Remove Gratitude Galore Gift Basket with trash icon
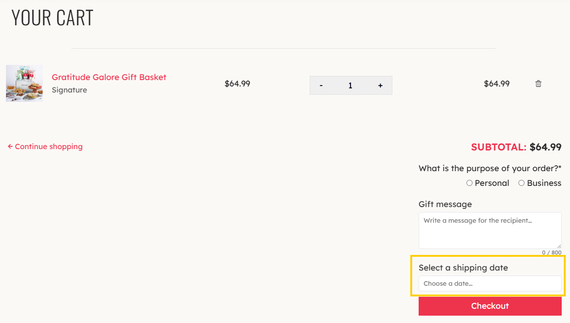Viewport: 570px width, 323px height. [x=538, y=84]
